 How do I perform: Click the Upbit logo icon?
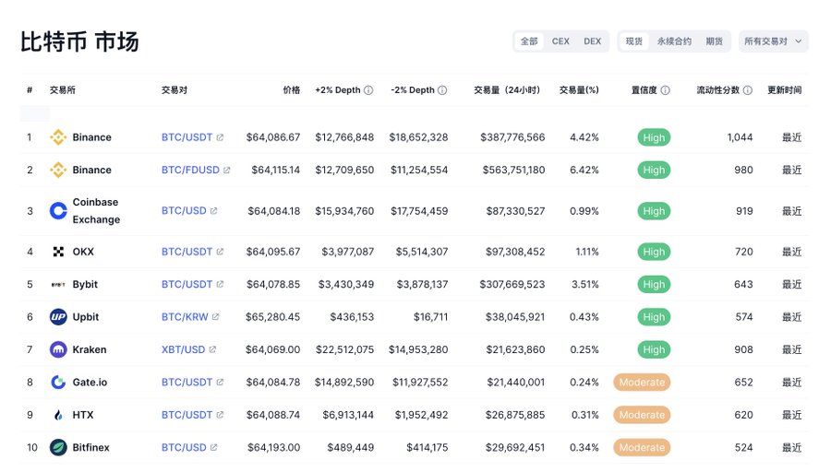point(58,317)
